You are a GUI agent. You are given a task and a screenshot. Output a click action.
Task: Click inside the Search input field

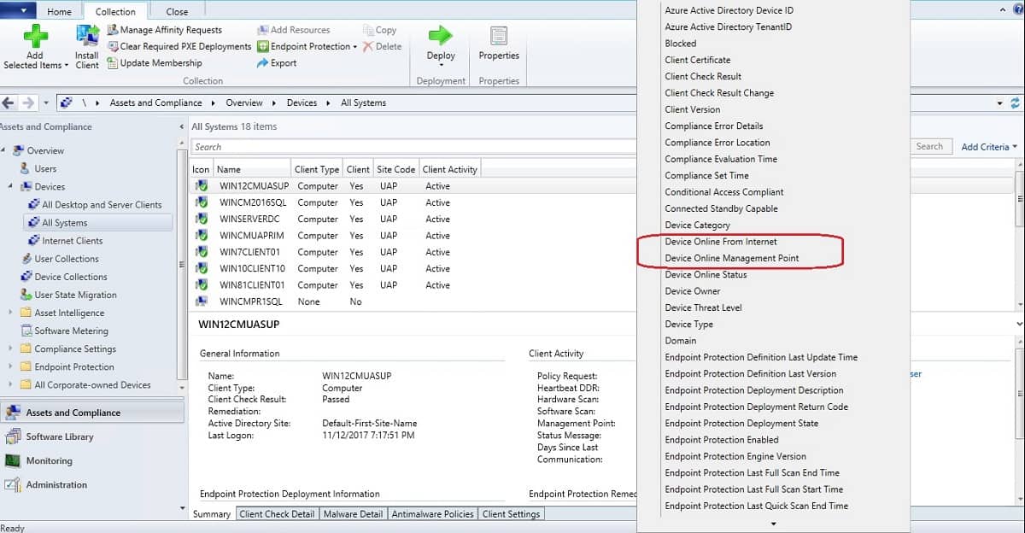413,147
